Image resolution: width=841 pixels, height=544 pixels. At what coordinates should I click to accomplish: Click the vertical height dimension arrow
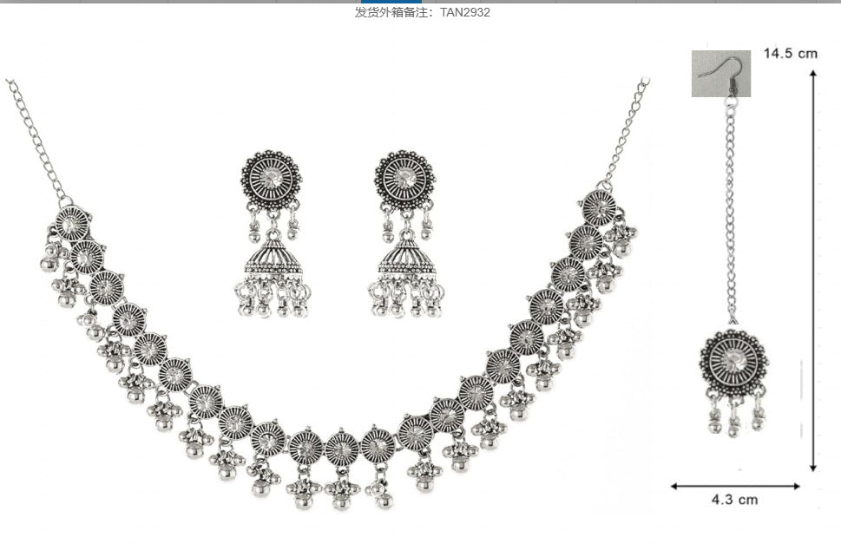[813, 272]
